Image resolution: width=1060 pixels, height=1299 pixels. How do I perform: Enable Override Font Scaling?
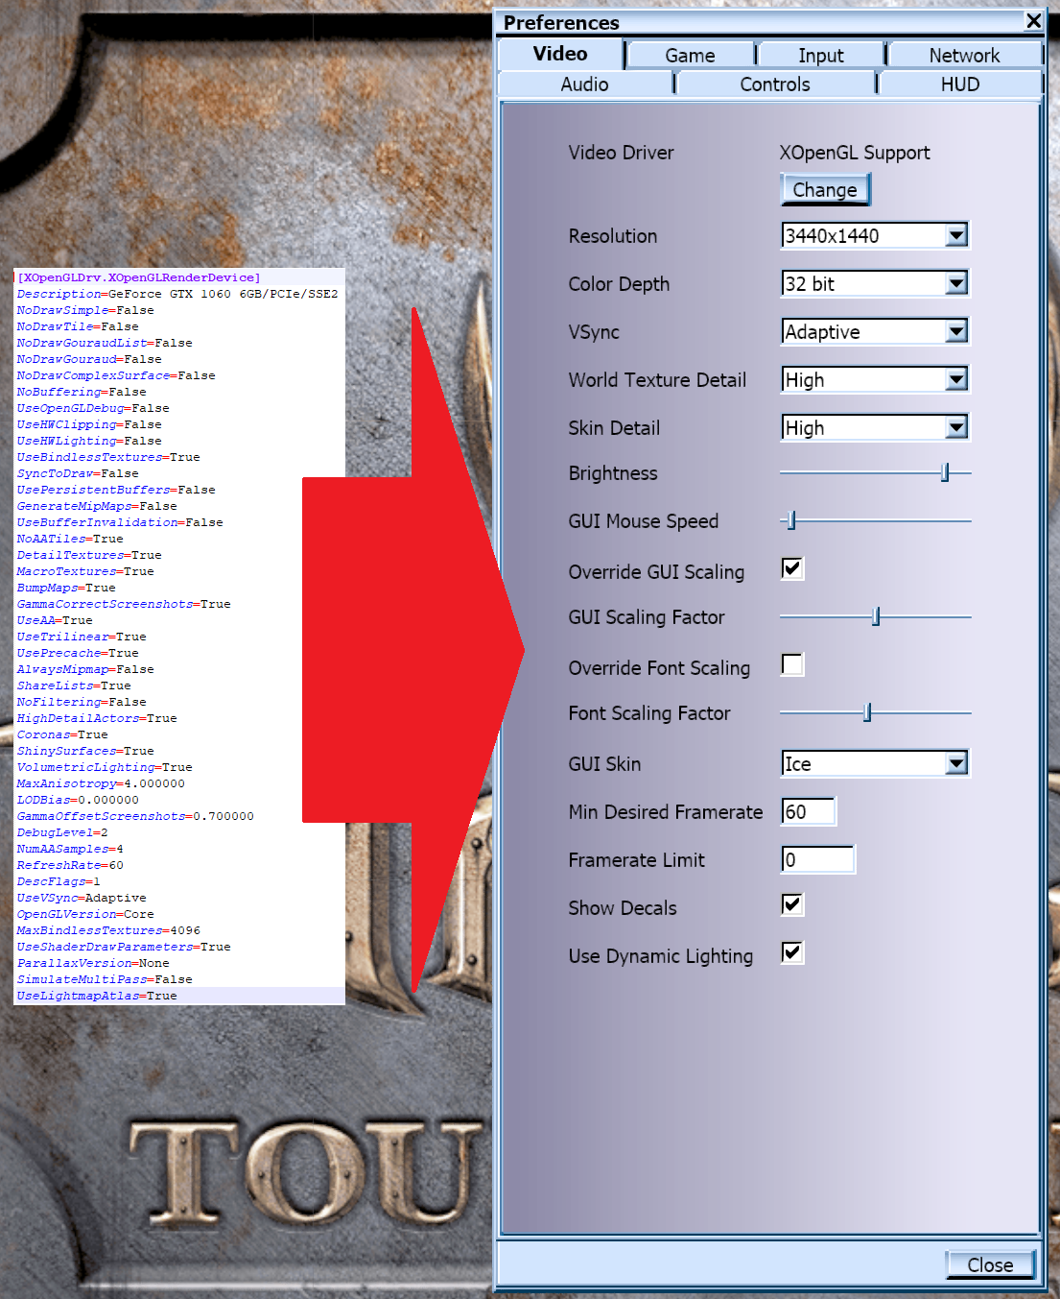(791, 664)
